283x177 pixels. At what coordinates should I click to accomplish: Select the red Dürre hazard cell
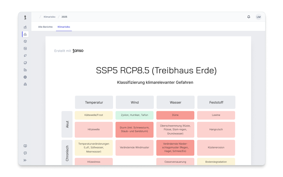click(x=175, y=115)
